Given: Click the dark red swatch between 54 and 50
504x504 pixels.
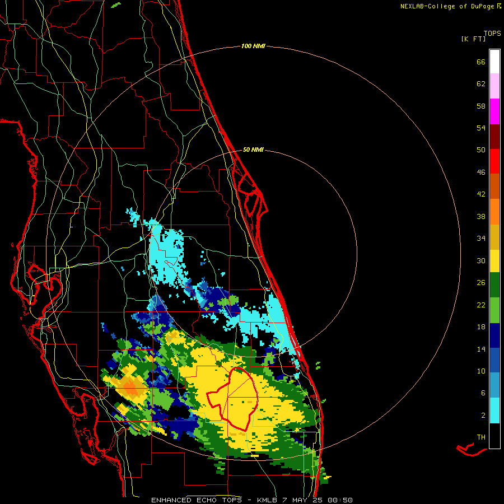Looking at the screenshot, I should point(494,137).
